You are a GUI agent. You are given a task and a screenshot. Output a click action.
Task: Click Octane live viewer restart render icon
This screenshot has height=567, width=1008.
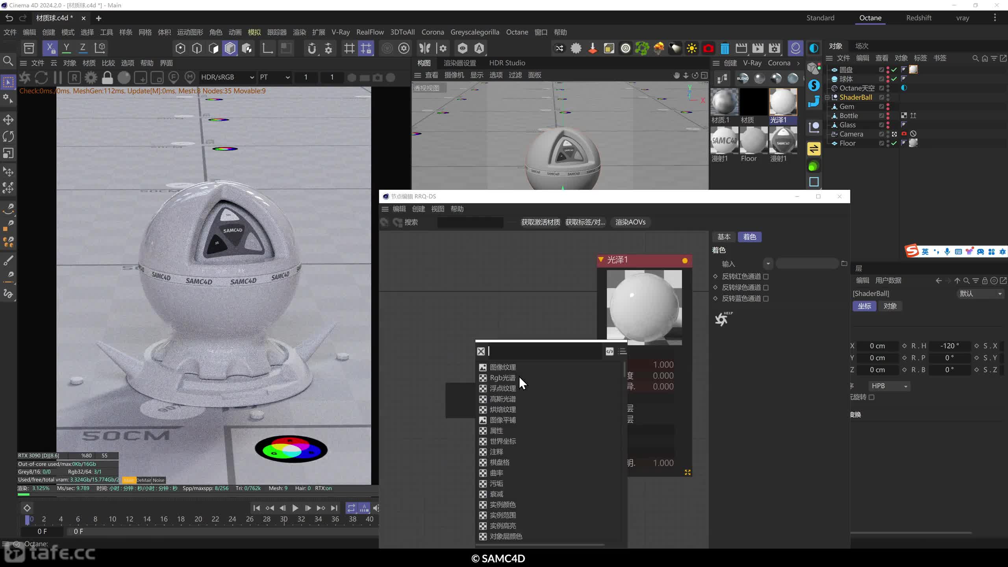pyautogui.click(x=41, y=78)
